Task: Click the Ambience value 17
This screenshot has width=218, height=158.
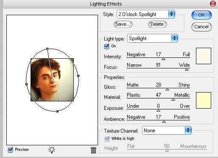Action: click(x=158, y=117)
